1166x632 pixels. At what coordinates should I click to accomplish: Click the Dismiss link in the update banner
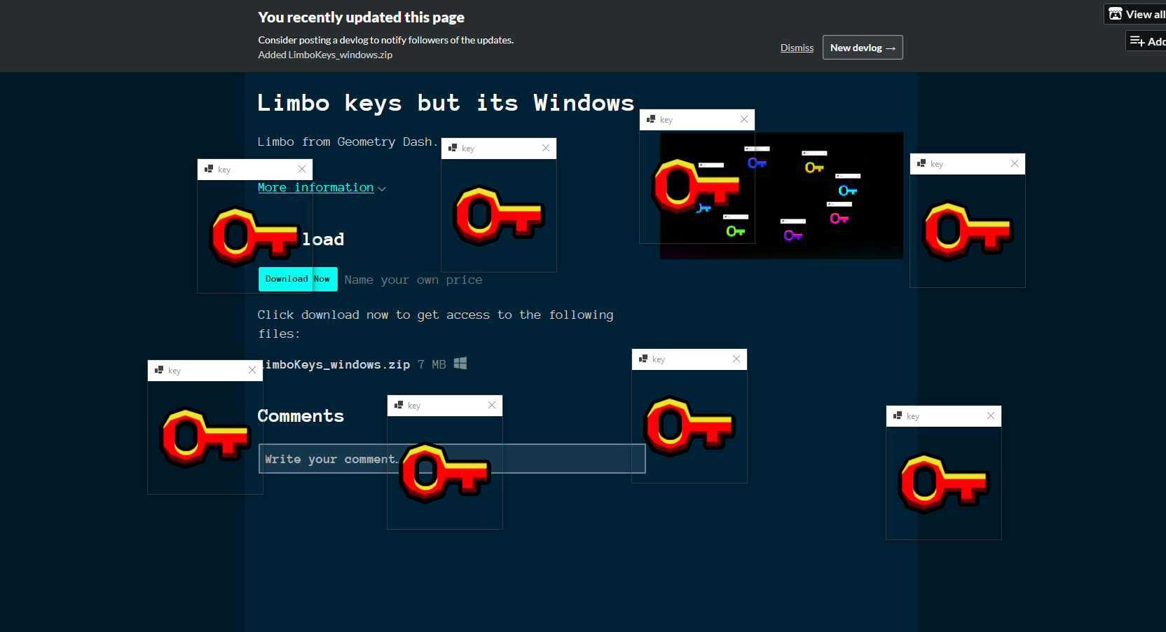coord(797,48)
